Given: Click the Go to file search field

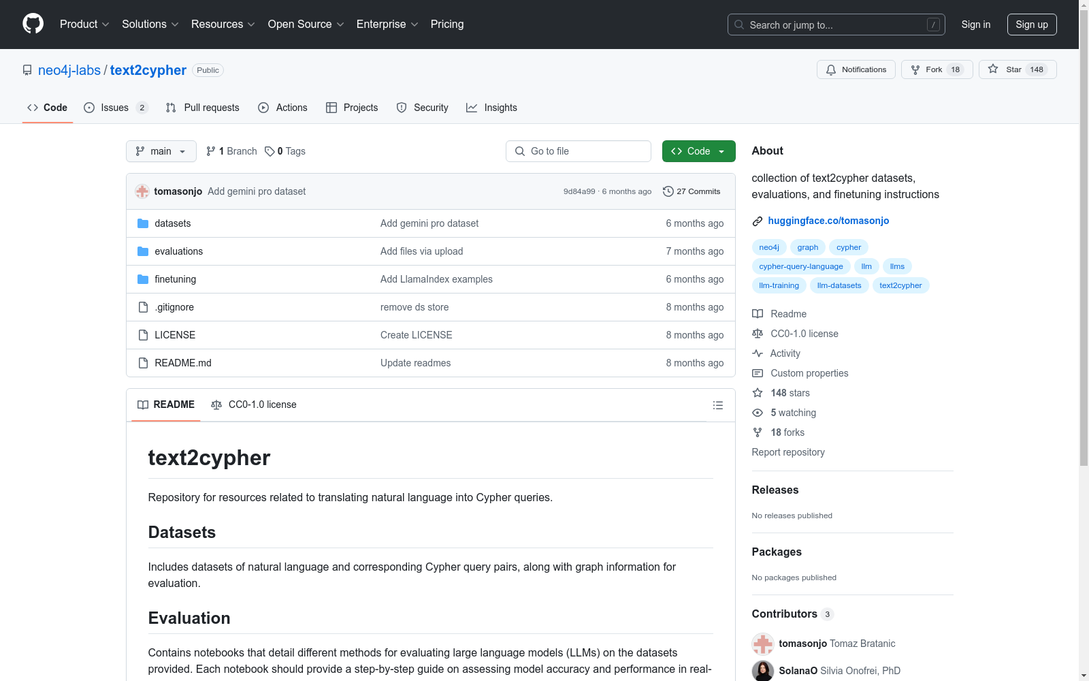Looking at the screenshot, I should point(579,151).
